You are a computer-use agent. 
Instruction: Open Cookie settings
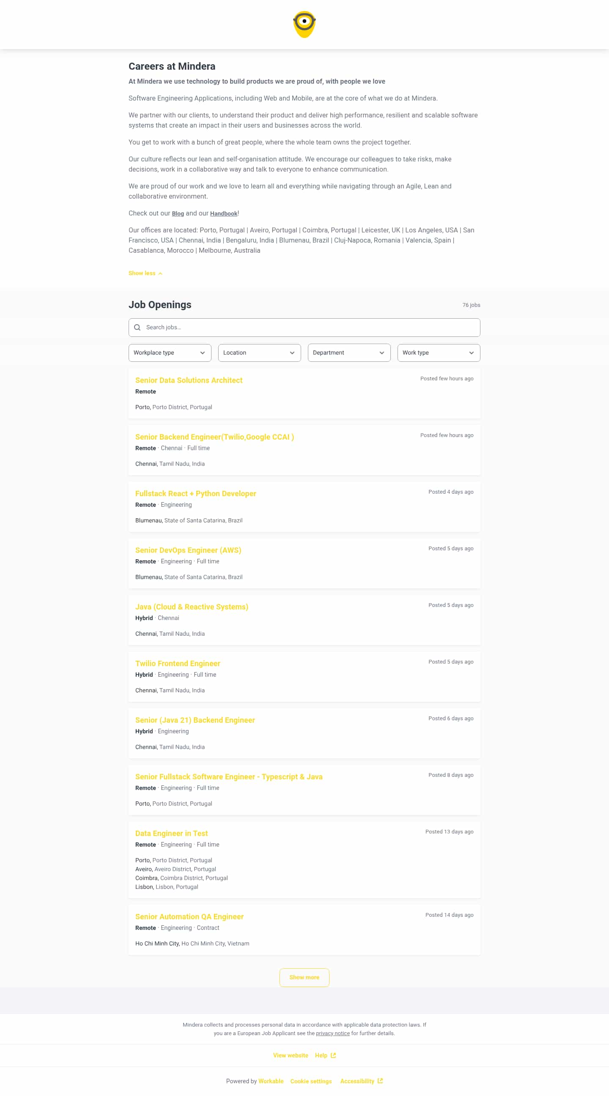(311, 1081)
